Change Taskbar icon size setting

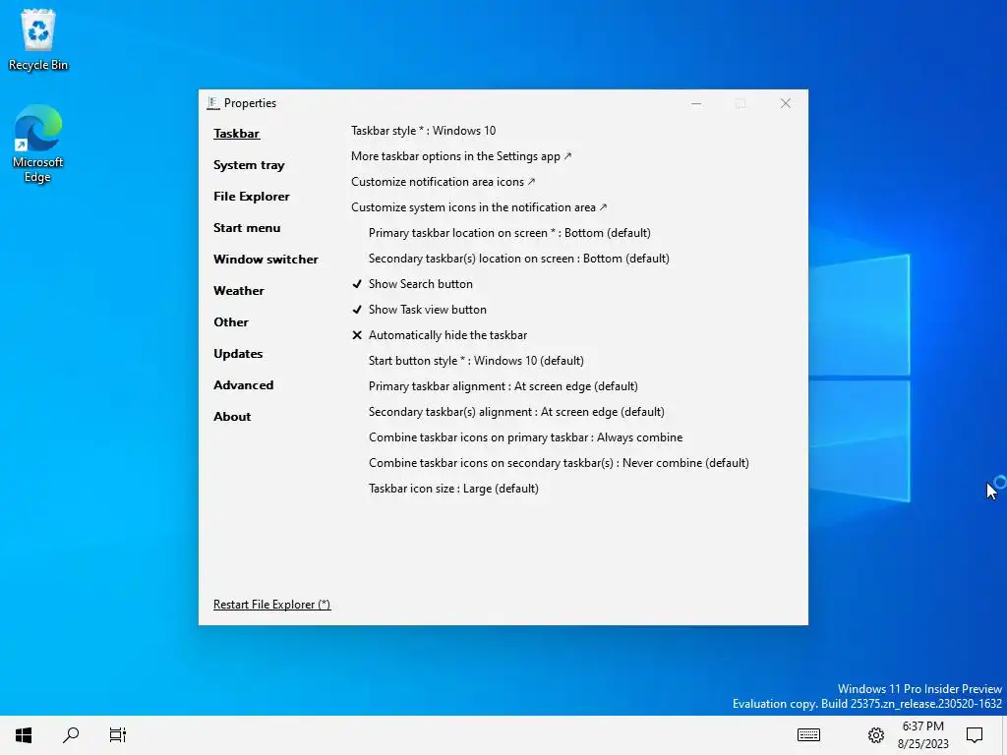pos(453,489)
